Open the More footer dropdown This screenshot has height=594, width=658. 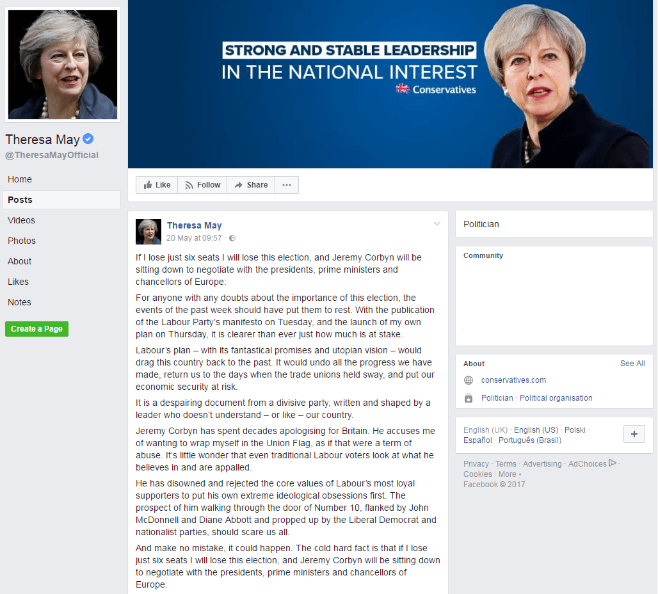click(x=510, y=474)
